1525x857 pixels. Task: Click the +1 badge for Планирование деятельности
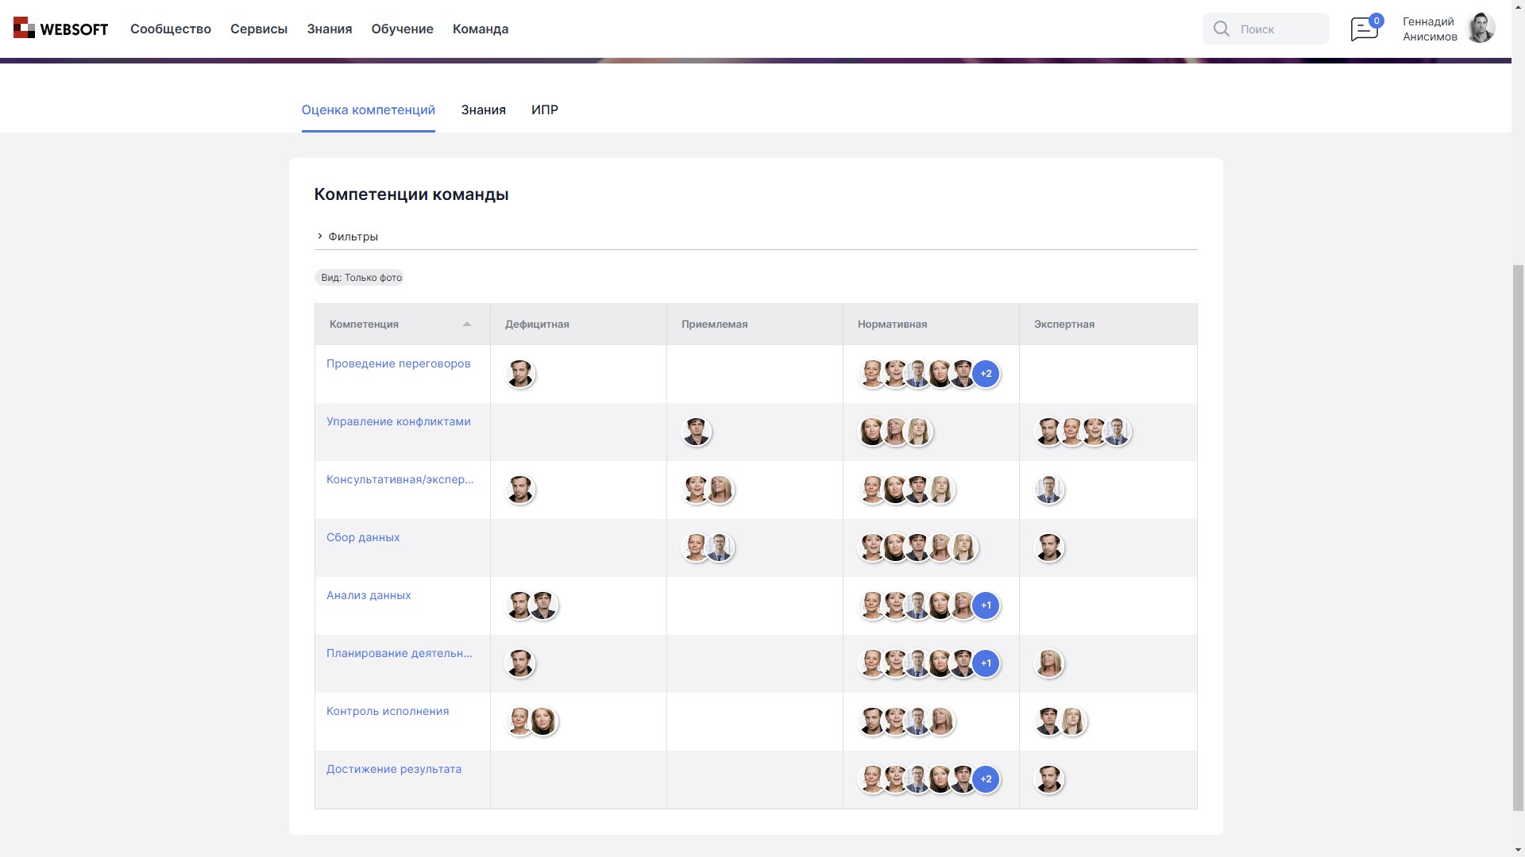click(986, 663)
